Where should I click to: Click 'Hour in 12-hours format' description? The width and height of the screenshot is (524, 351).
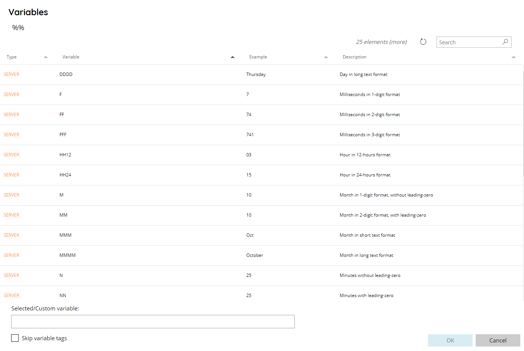pos(365,155)
